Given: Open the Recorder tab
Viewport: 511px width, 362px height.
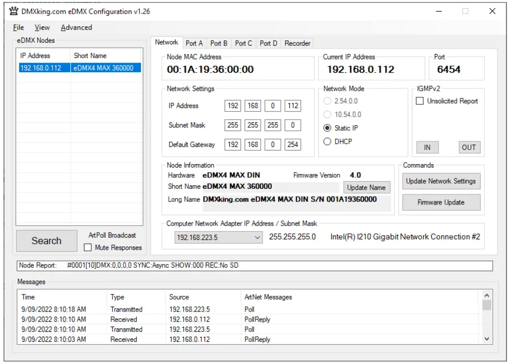Looking at the screenshot, I should (x=297, y=43).
